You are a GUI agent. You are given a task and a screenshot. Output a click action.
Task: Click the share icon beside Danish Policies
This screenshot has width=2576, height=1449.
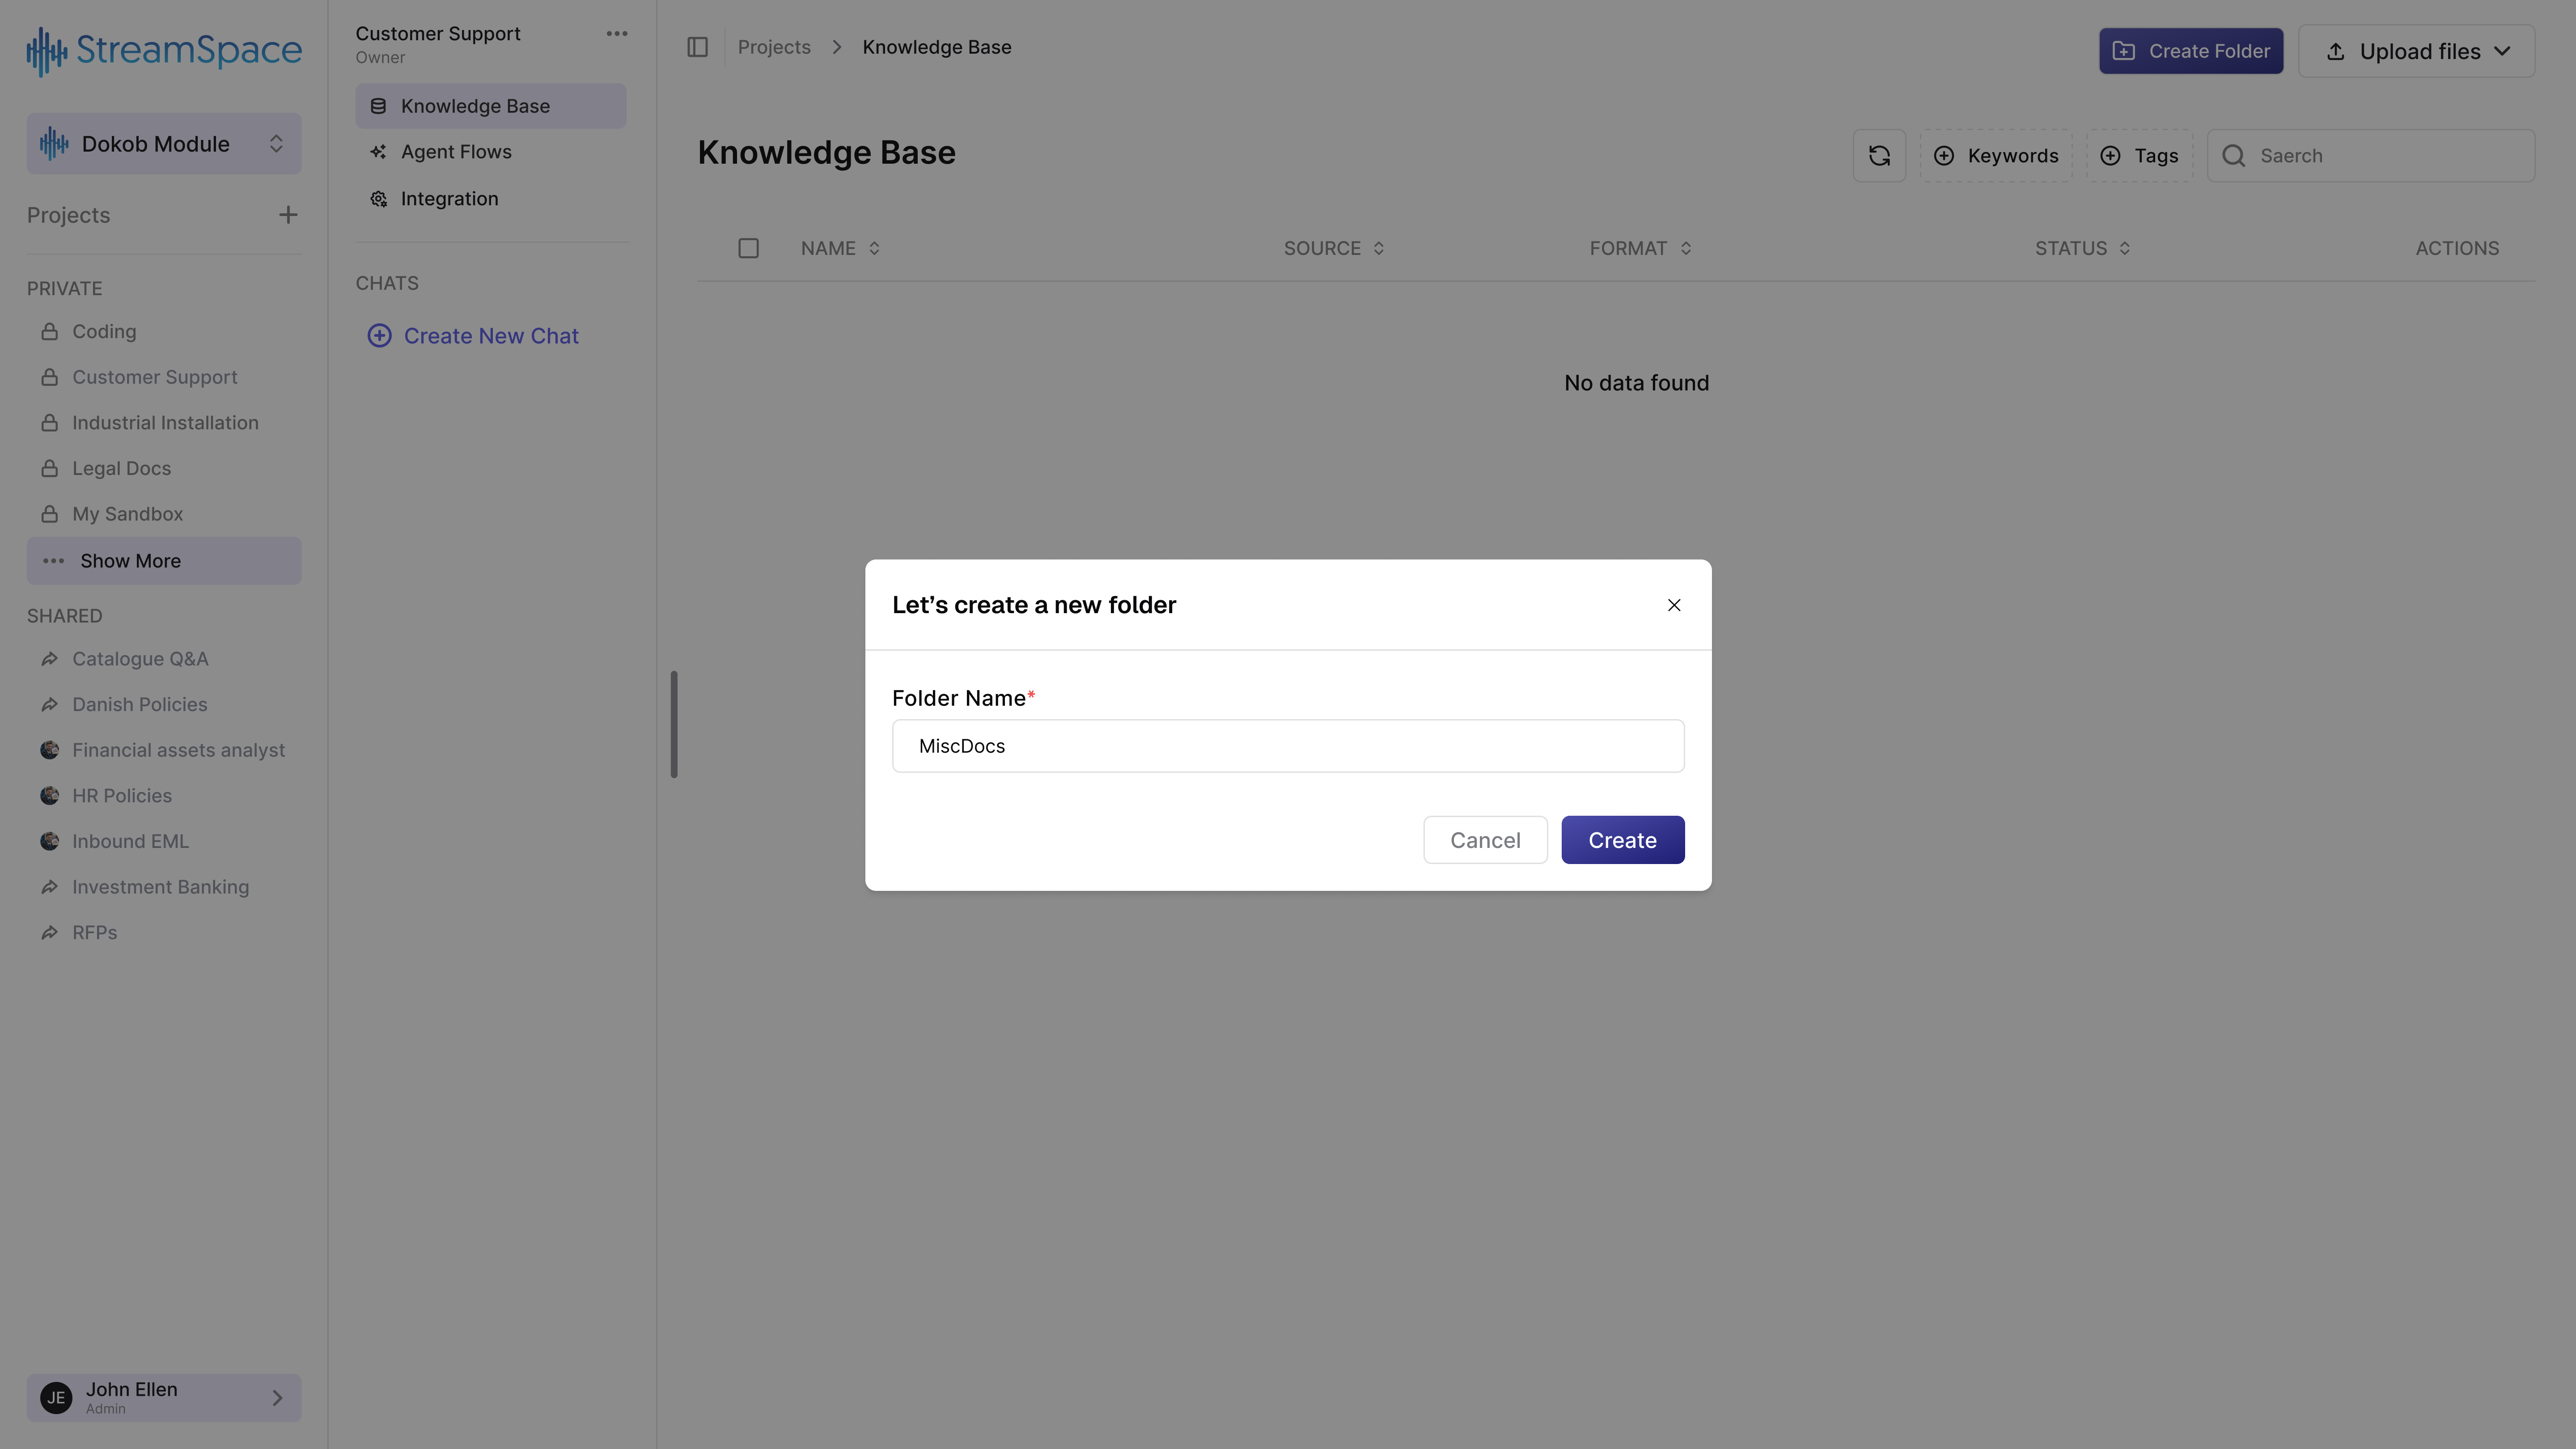point(49,705)
